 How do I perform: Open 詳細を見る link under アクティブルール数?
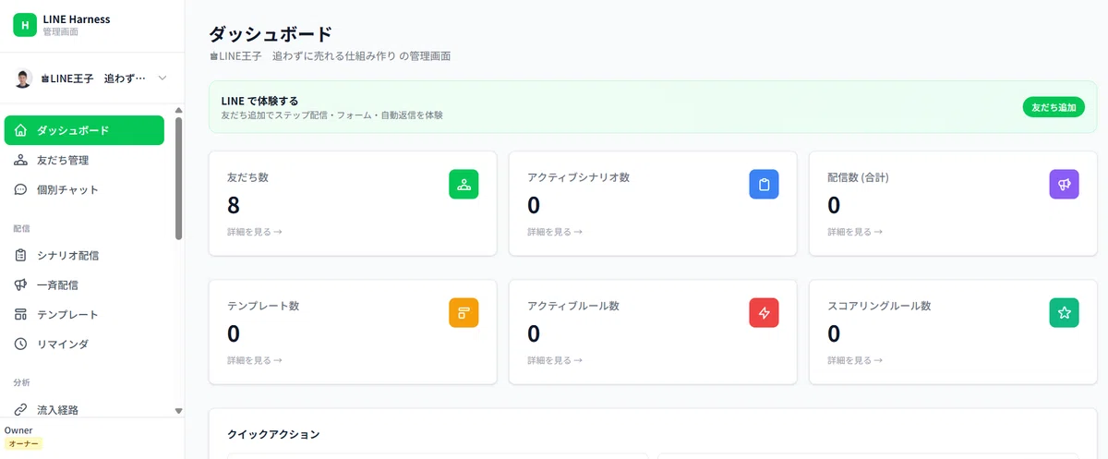[555, 360]
